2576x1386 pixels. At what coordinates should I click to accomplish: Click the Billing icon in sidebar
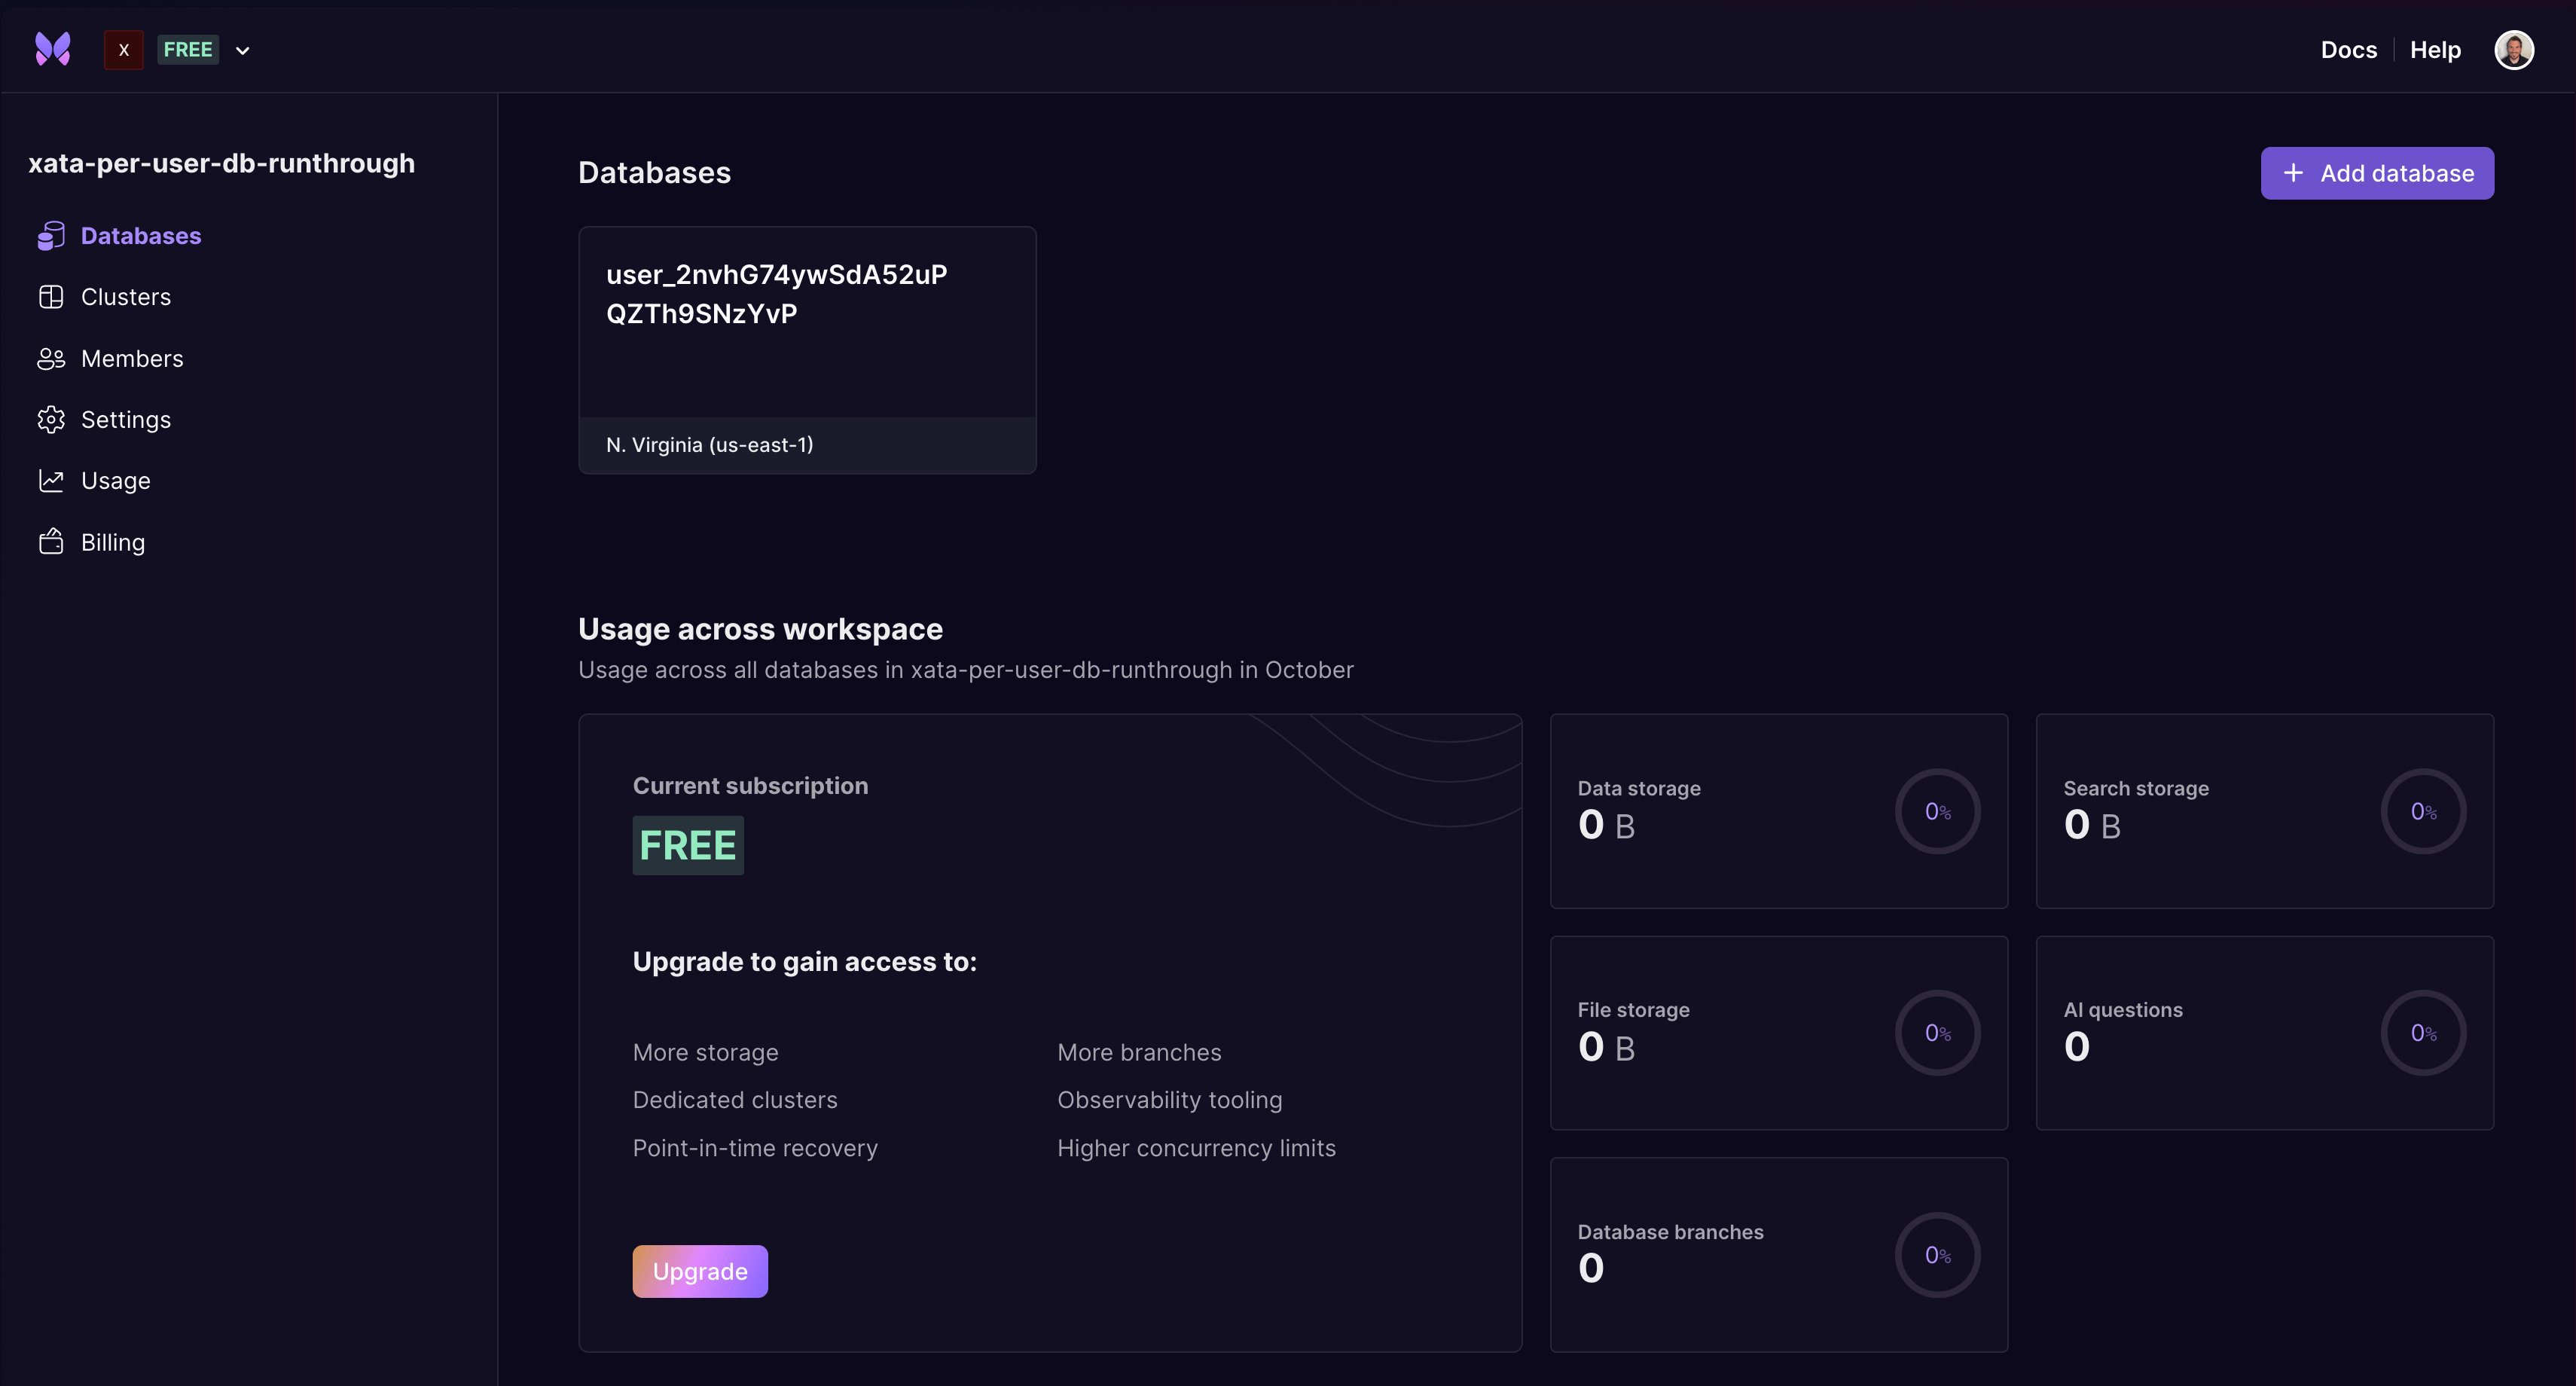51,542
